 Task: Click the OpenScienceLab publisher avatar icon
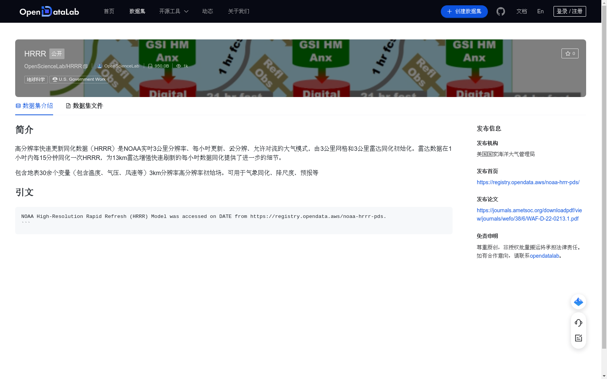click(99, 66)
